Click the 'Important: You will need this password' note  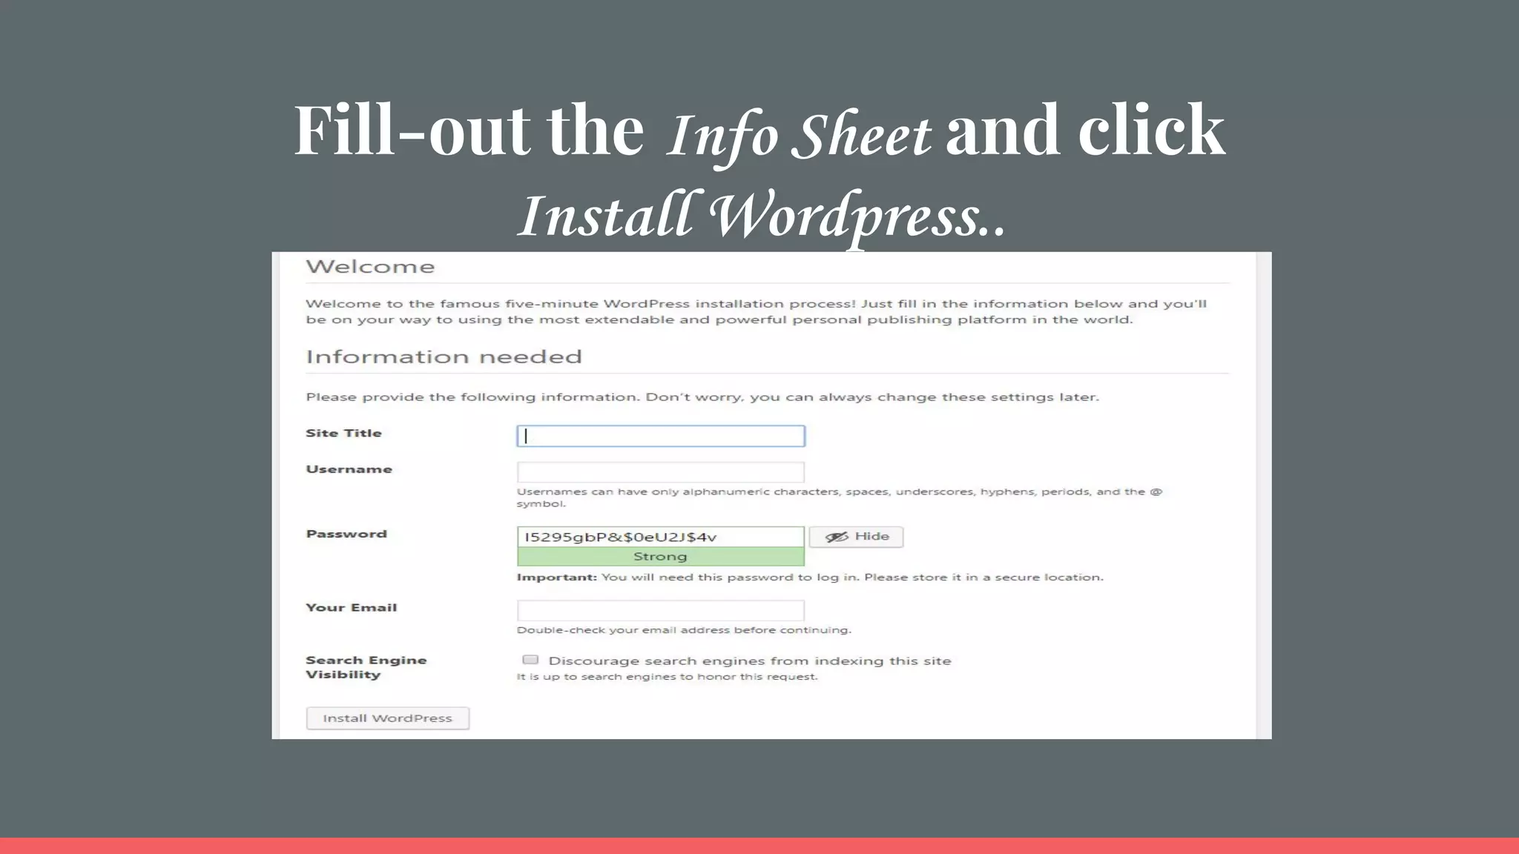point(810,577)
